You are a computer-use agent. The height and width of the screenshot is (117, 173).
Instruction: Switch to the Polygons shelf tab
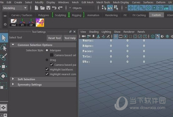click(x=44, y=15)
